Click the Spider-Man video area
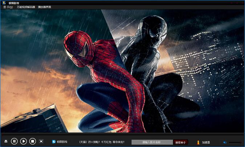Screen dimensions: 245x147 [x=123, y=71]
